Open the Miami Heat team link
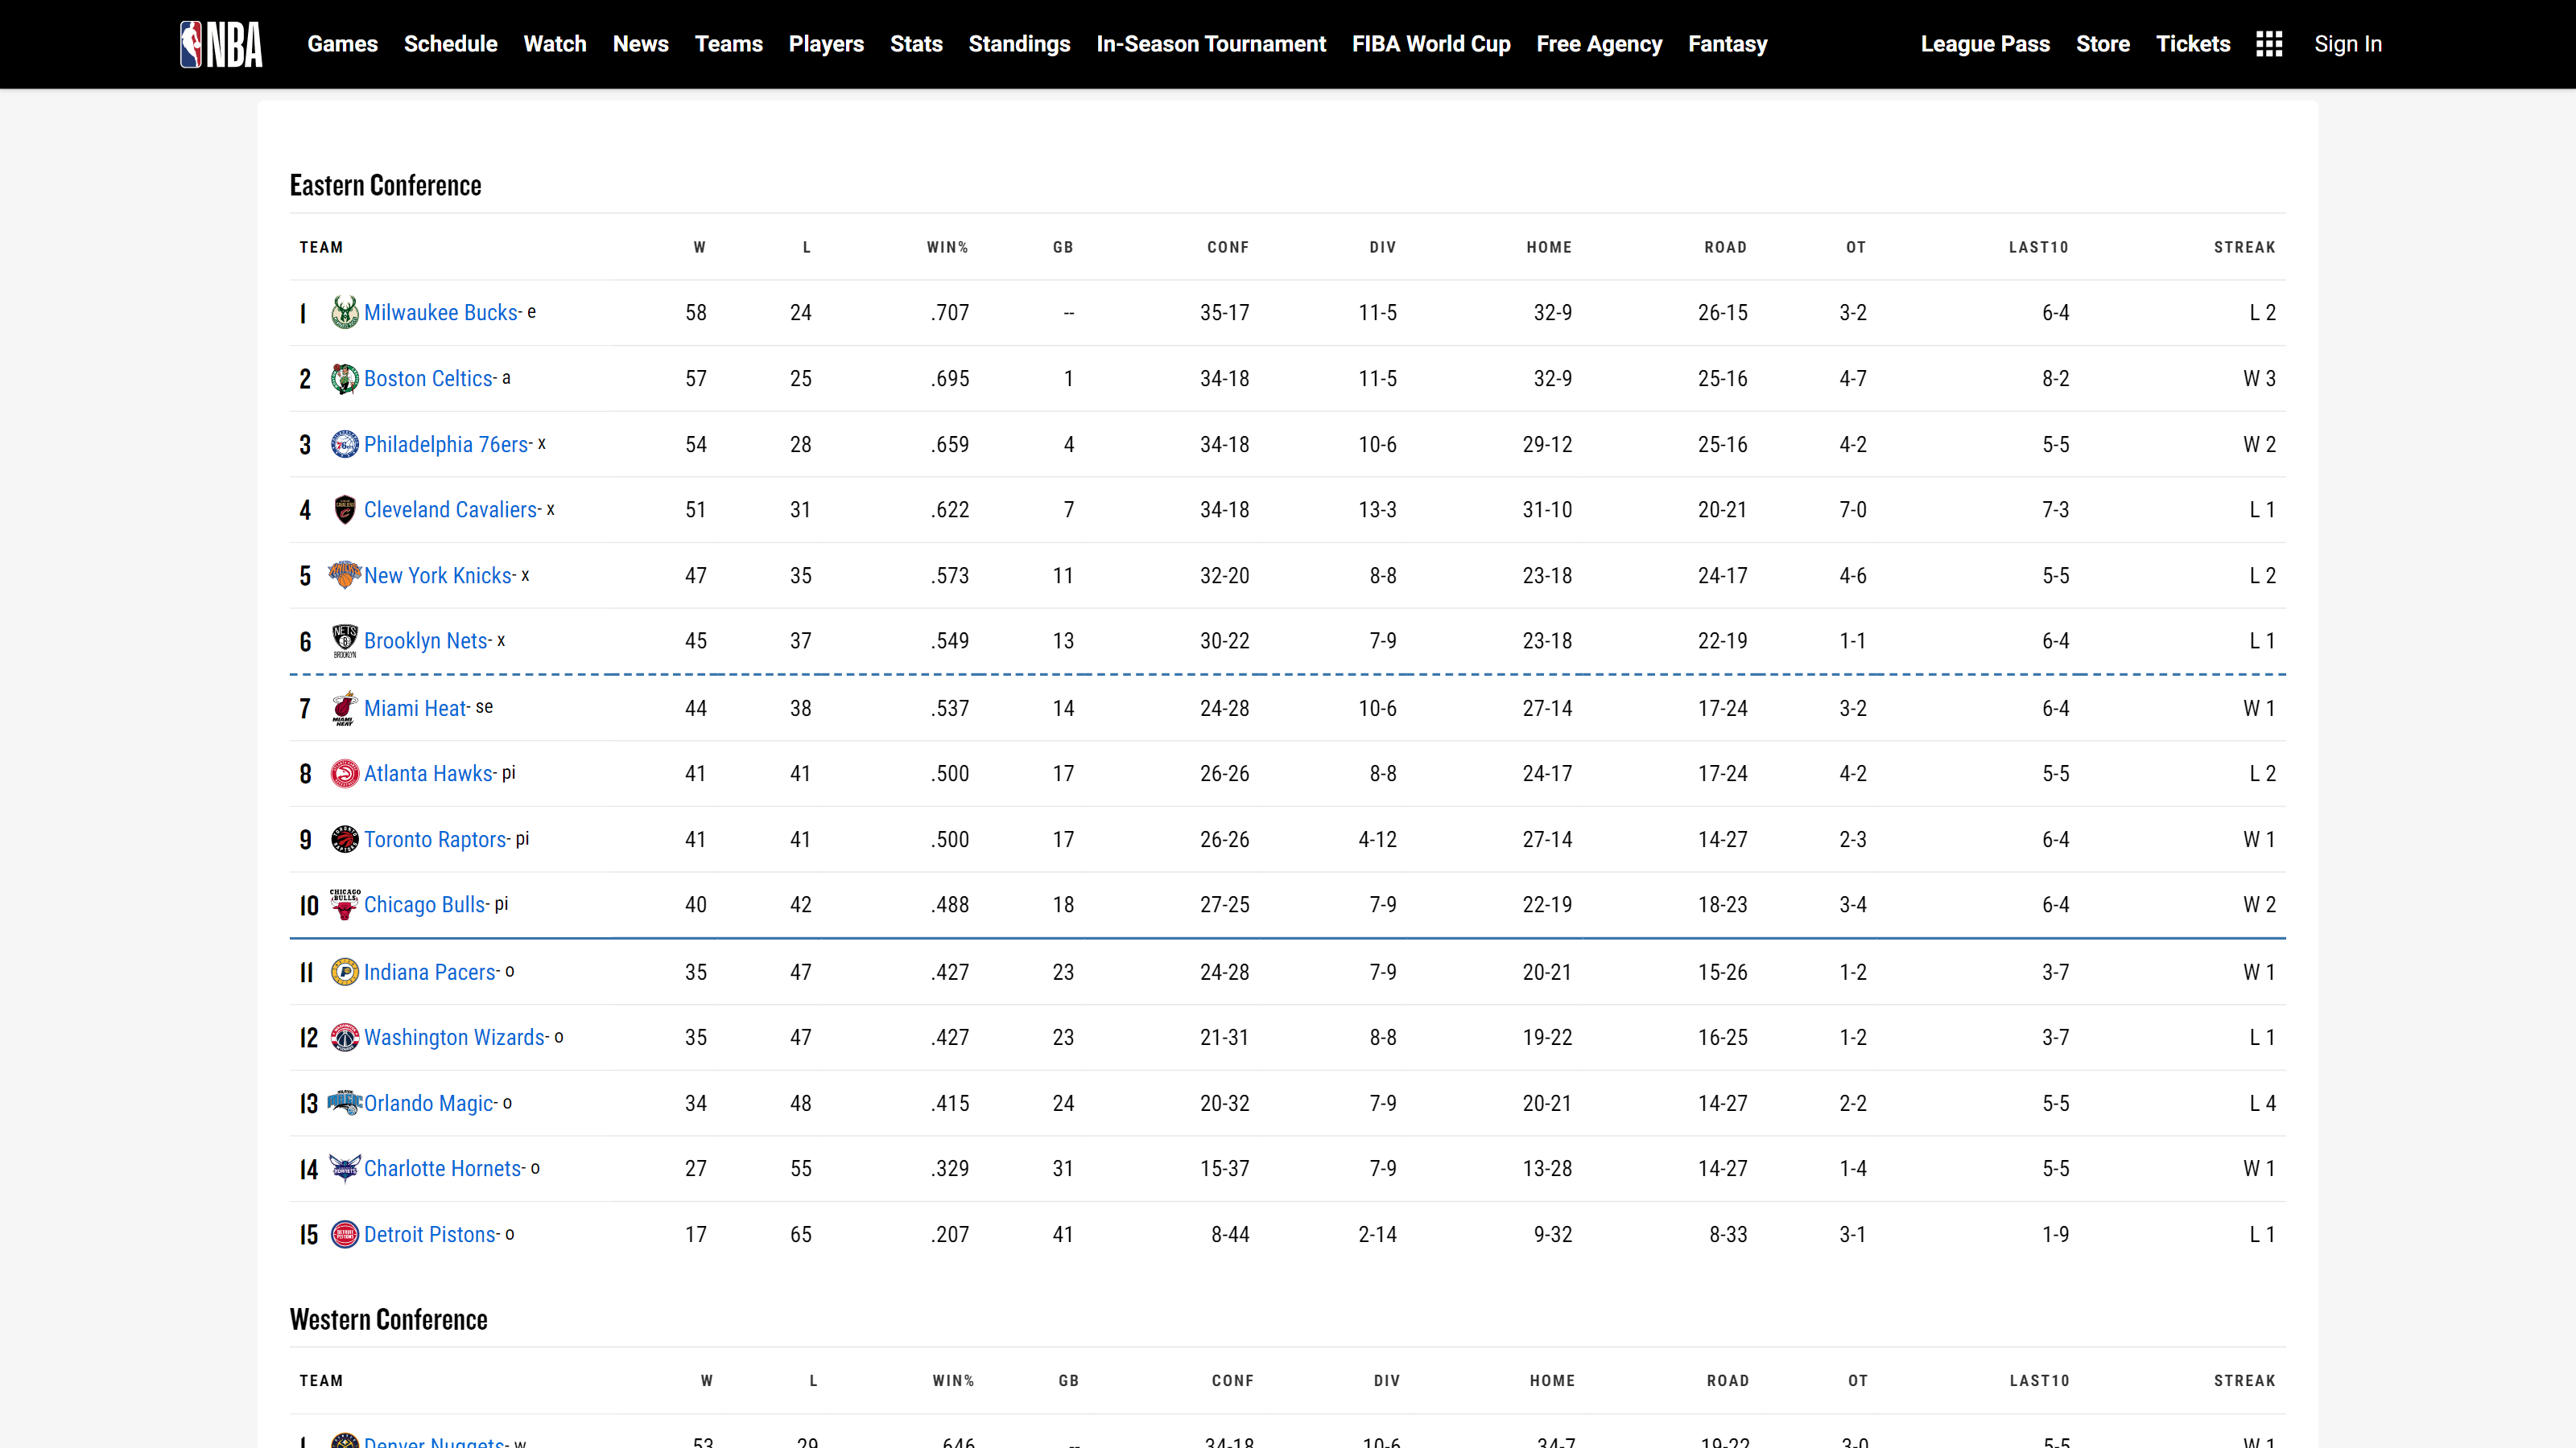This screenshot has width=2576, height=1448. 415,709
